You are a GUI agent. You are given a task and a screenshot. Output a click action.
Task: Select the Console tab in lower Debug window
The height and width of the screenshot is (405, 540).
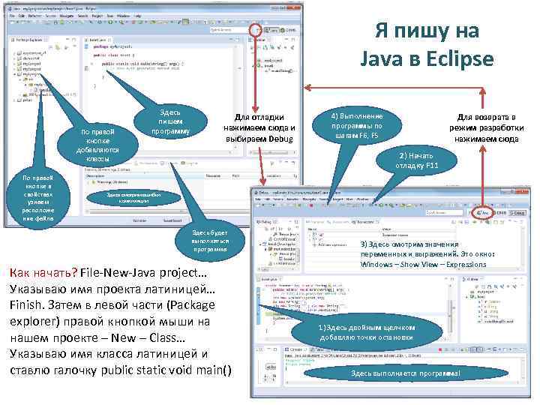tap(295, 349)
